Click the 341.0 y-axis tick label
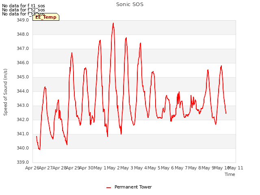Viewport: 260px width, 195px height. 23,134
